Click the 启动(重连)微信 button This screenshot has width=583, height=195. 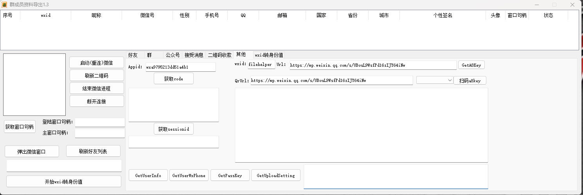coord(97,63)
